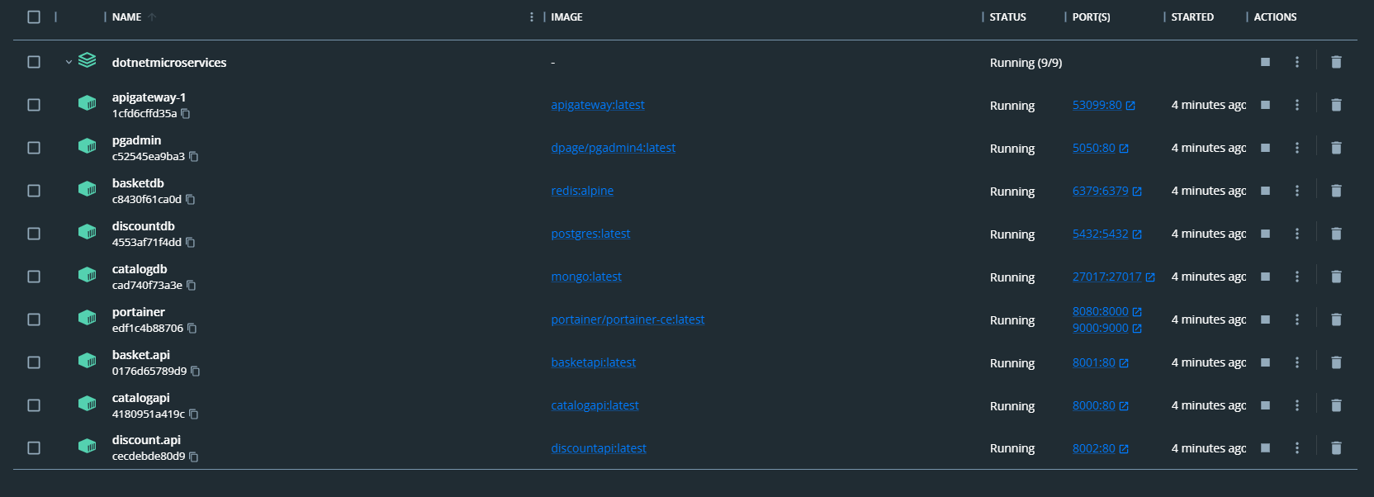1374x497 pixels.
Task: Copy apigateway-1 container ID 1cfd6cffd35a
Action: coord(186,114)
